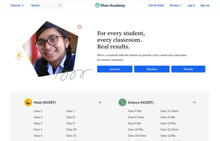Collapse the Math (NCERT) section chevron
The image size is (220, 141).
click(100, 102)
